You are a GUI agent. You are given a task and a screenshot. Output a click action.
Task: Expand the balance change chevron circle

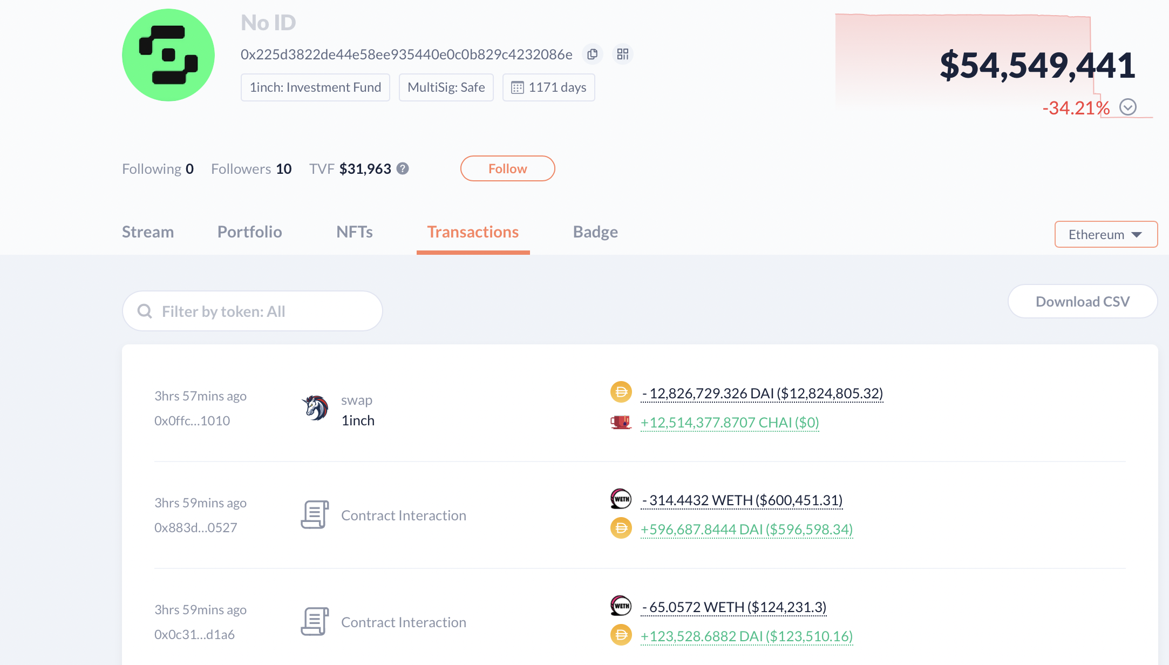(x=1128, y=107)
